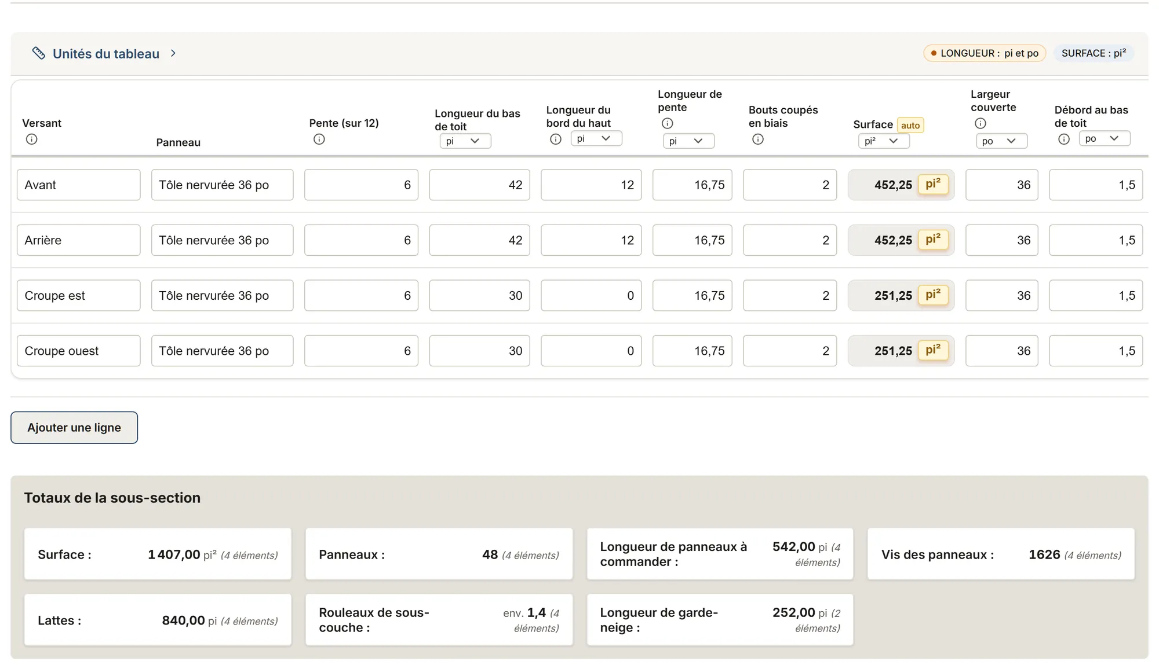Expand the Unités du tableau chevron
The height and width of the screenshot is (669, 1159).
[x=173, y=53]
